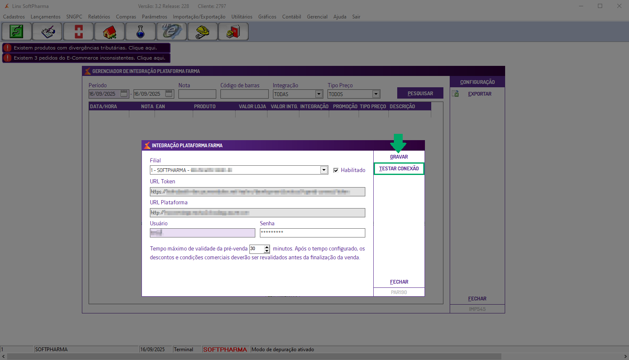This screenshot has height=360, width=629.
Task: Click the pre-sale validity minutes field
Action: point(257,249)
